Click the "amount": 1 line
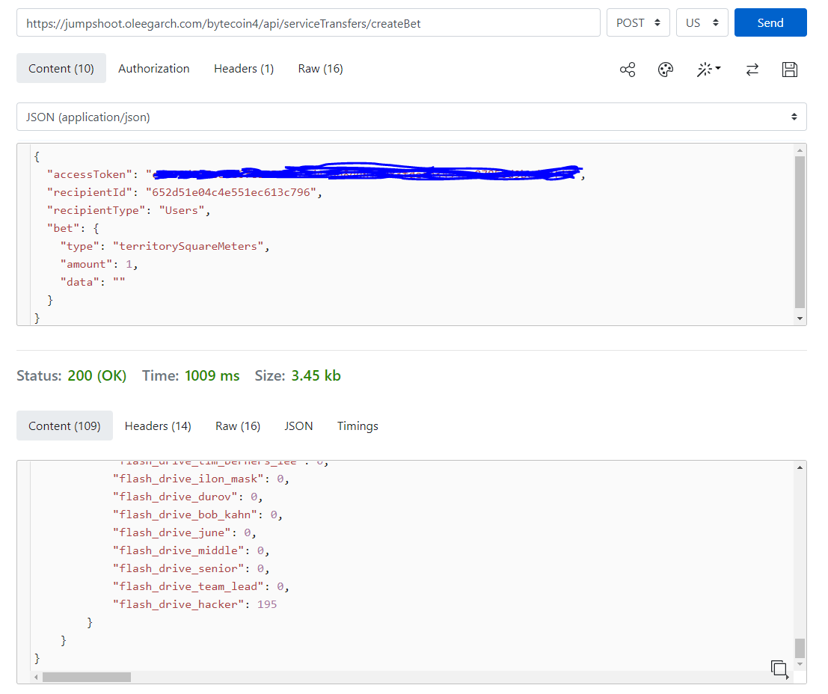This screenshot has width=828, height=694. tap(99, 264)
